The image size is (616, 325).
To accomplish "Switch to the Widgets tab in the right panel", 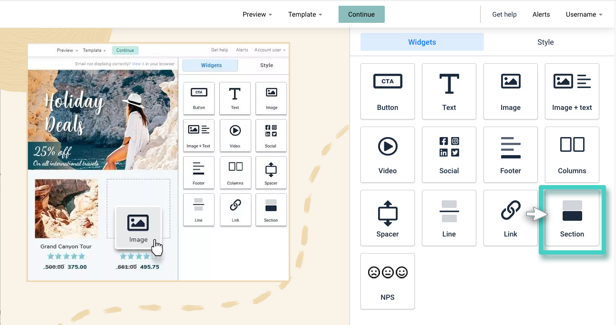I will (422, 42).
